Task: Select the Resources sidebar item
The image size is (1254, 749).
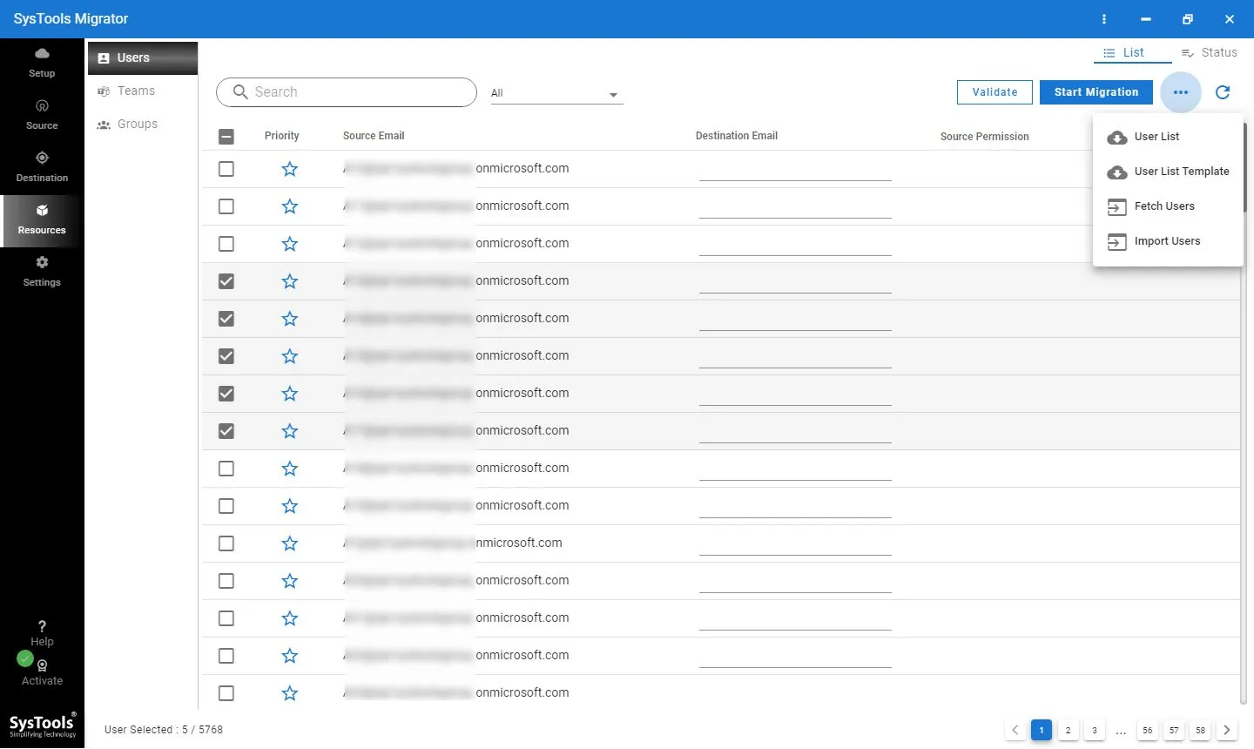Action: click(x=42, y=219)
